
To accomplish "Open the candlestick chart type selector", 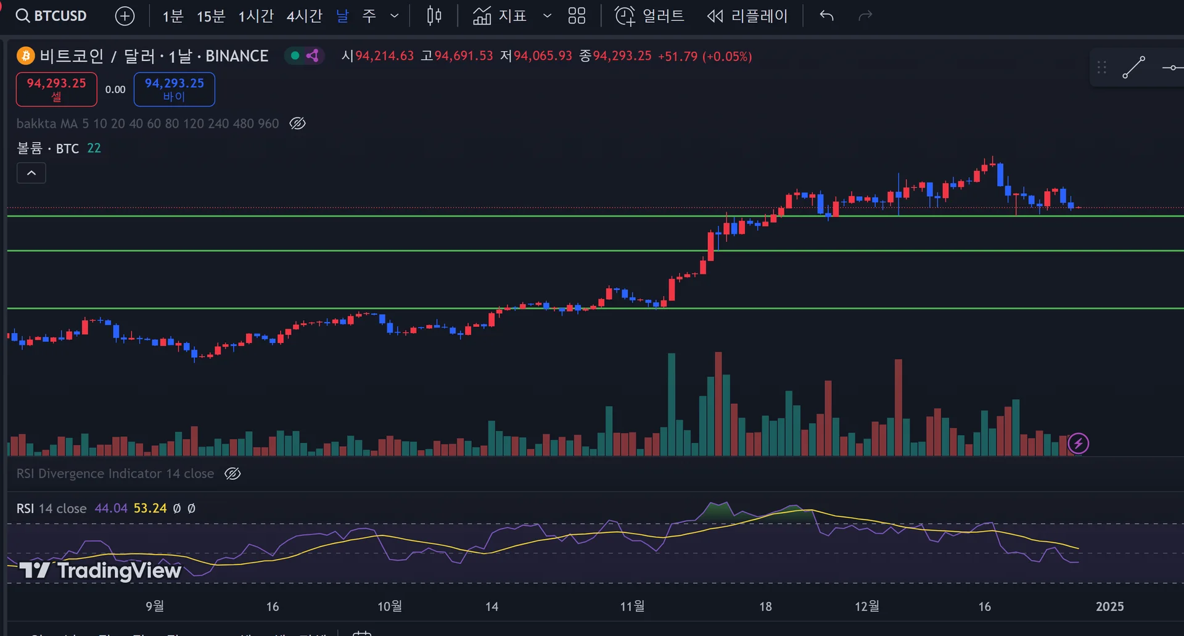I will (434, 16).
